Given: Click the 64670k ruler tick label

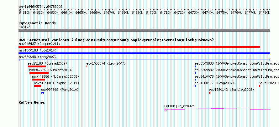Looking at the screenshot, I should tap(109, 12).
